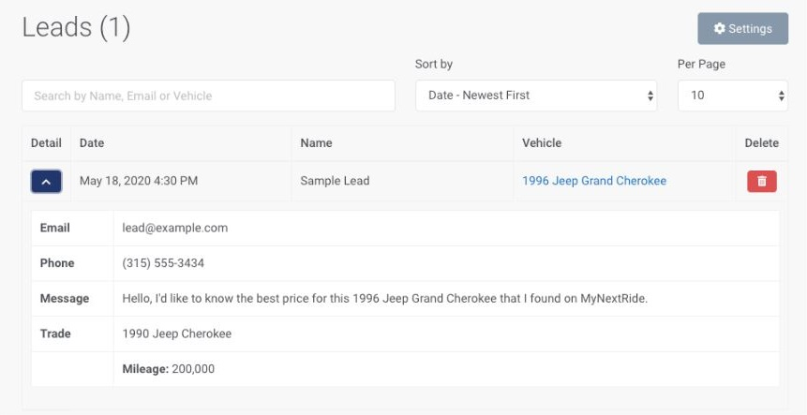Image resolution: width=807 pixels, height=415 pixels.
Task: Click the Delete column header
Action: [761, 143]
